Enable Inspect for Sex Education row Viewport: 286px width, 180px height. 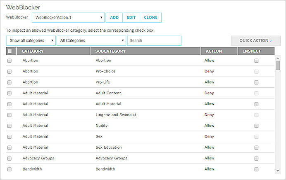pos(256,147)
